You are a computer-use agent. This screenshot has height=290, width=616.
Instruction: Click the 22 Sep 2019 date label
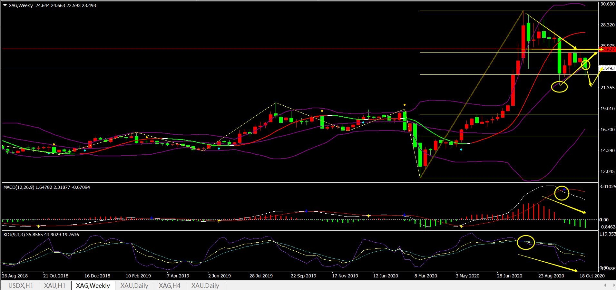click(304, 276)
